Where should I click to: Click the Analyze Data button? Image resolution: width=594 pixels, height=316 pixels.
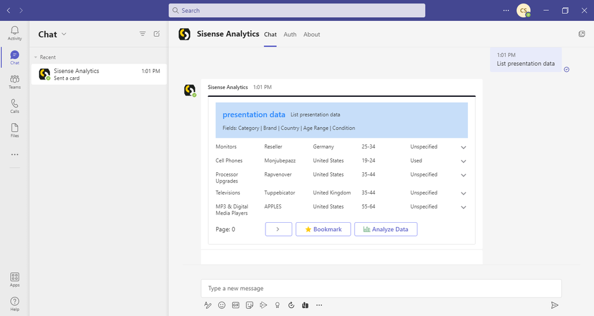coord(386,229)
